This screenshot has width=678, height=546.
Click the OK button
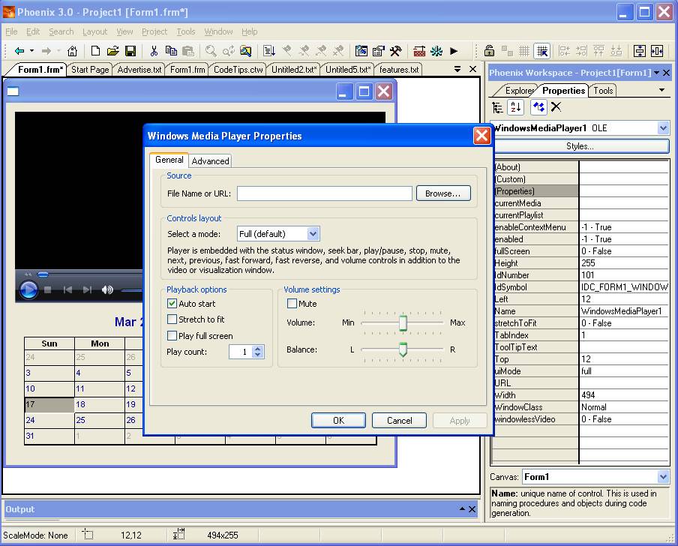[x=338, y=420]
